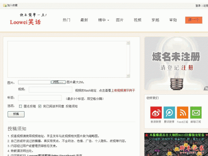Go to the 穿越 menu item

[x=155, y=20]
